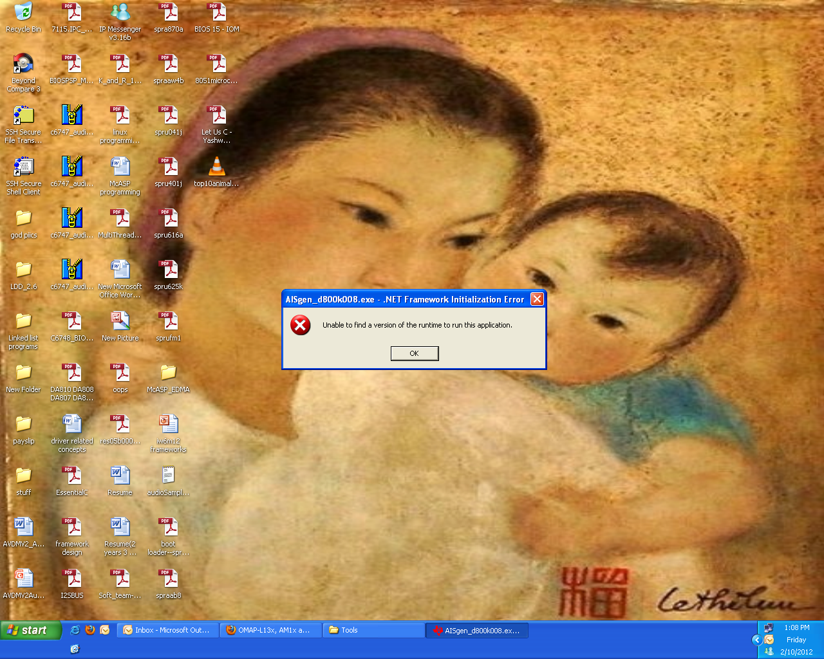Click the network connection tray icon
Image resolution: width=824 pixels, height=659 pixels.
pyautogui.click(x=768, y=627)
